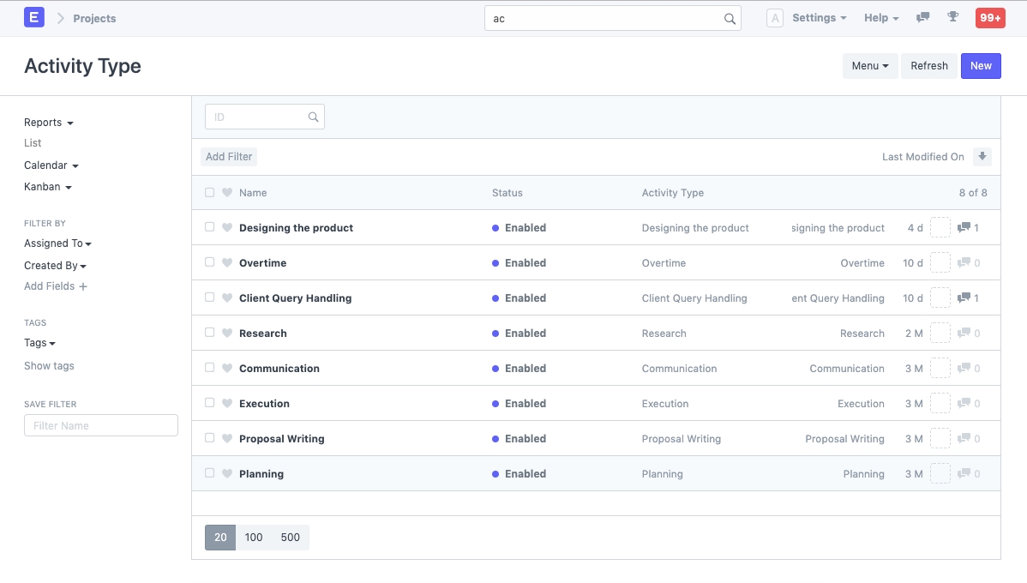Expand the Settings dropdown
Image resolution: width=1027 pixels, height=583 pixels.
819,18
